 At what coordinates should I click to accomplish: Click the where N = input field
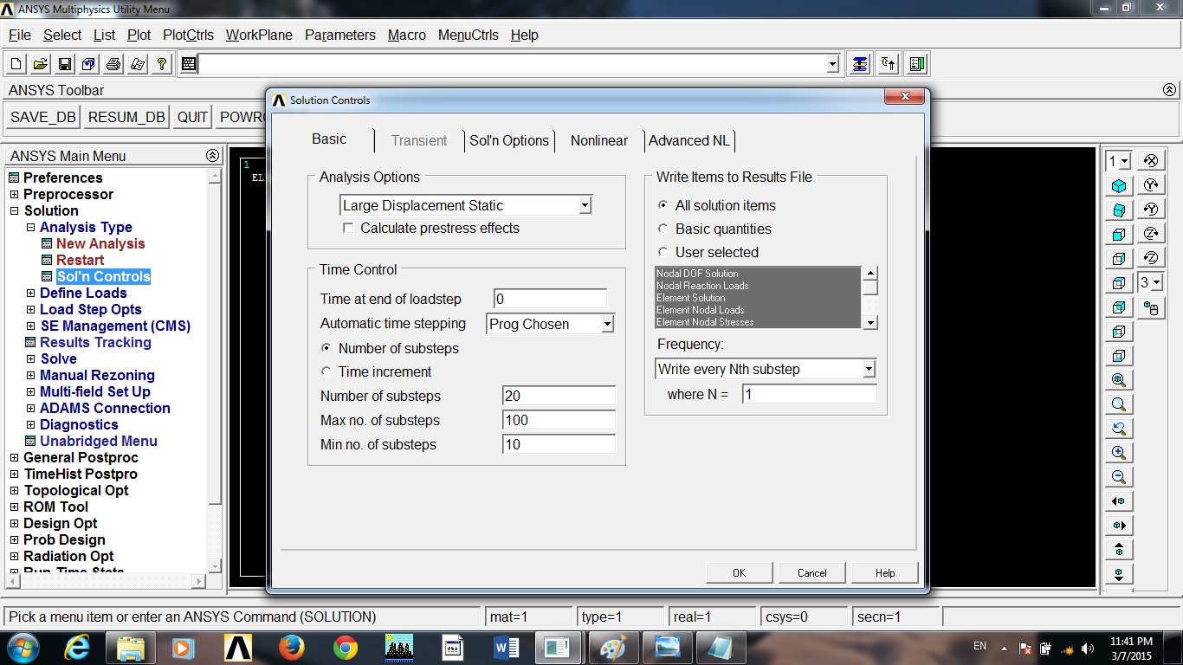click(x=810, y=394)
